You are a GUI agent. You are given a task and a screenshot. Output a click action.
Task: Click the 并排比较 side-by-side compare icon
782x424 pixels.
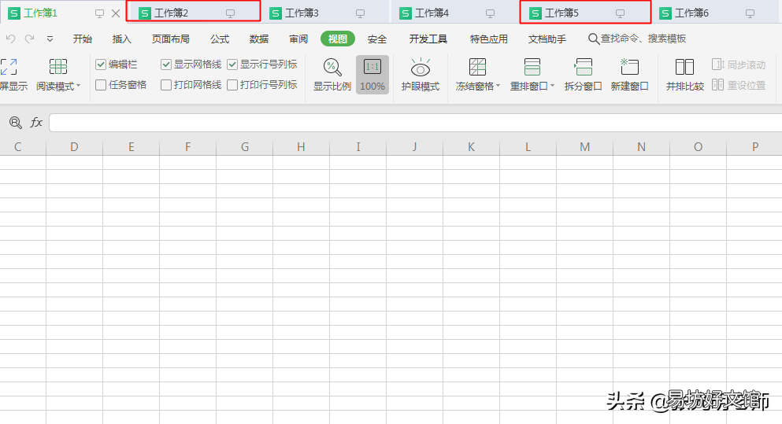point(684,67)
